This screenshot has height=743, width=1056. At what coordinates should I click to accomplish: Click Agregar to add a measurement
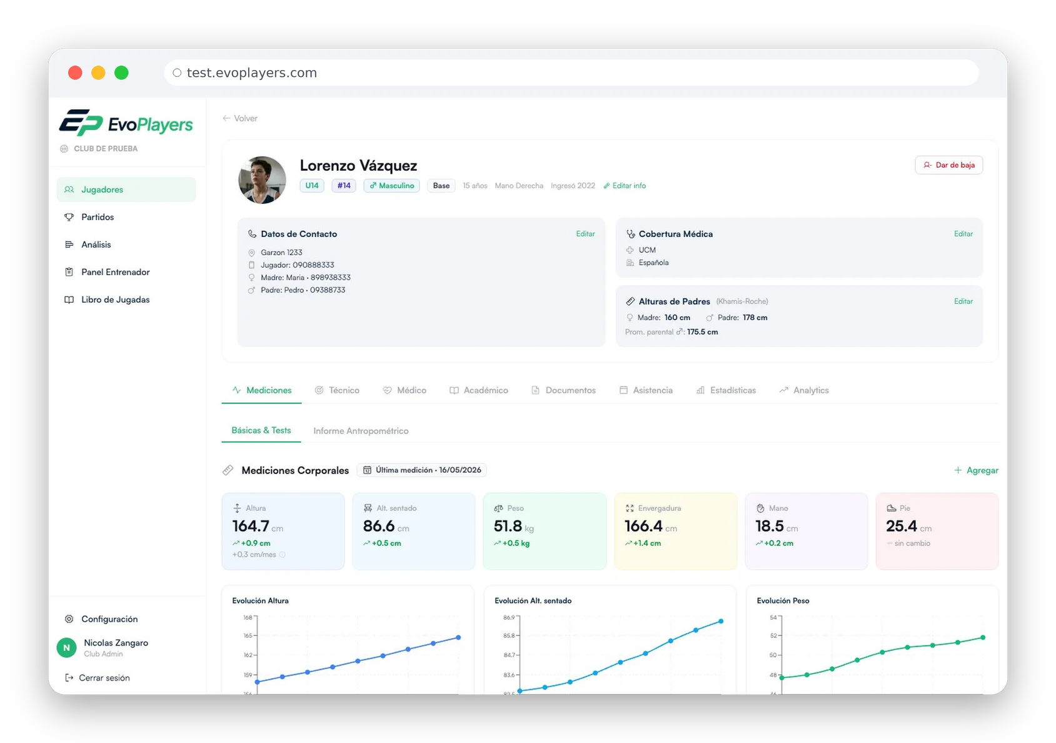point(976,470)
